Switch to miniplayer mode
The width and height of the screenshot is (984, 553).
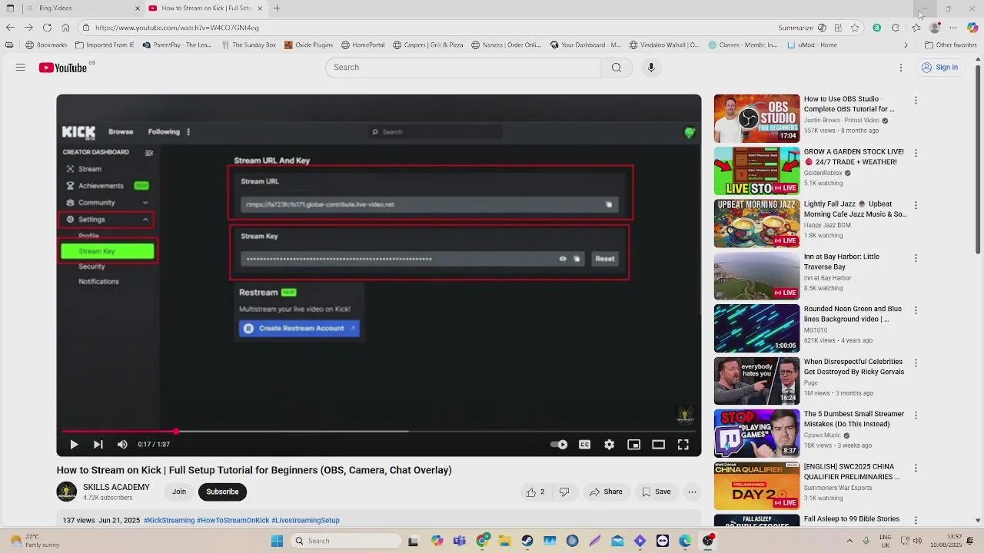[x=633, y=444]
